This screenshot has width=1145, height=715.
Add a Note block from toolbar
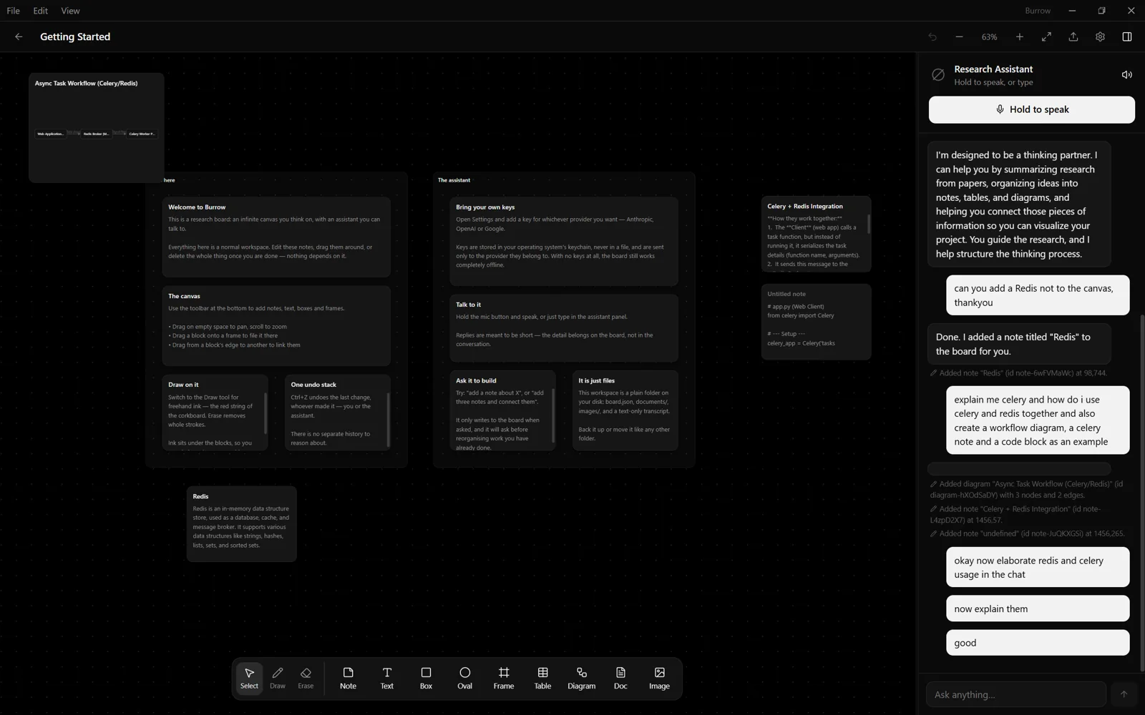tap(348, 678)
